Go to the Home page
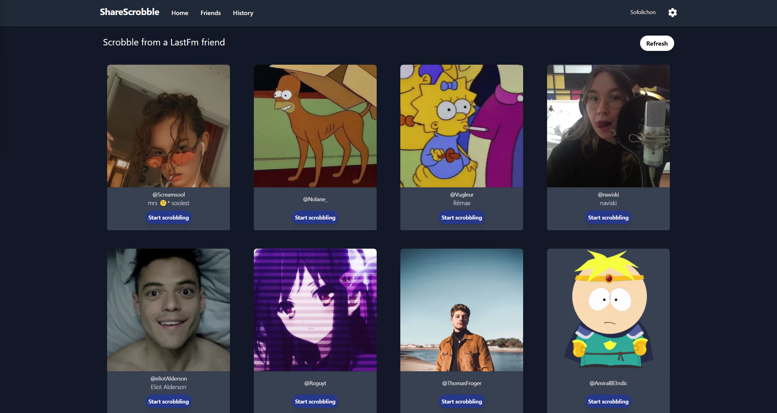 pyautogui.click(x=180, y=13)
